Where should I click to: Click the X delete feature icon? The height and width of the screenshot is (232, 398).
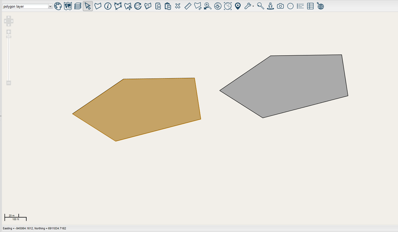tap(178, 6)
